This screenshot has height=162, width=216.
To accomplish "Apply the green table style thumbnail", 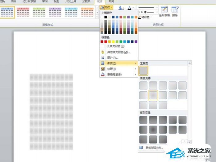I will tap(39, 12).
